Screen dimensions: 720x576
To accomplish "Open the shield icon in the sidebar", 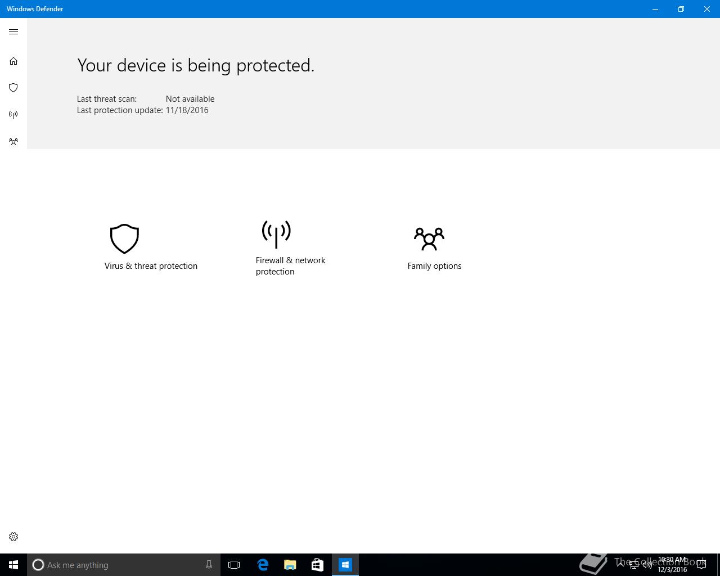I will click(x=13, y=88).
